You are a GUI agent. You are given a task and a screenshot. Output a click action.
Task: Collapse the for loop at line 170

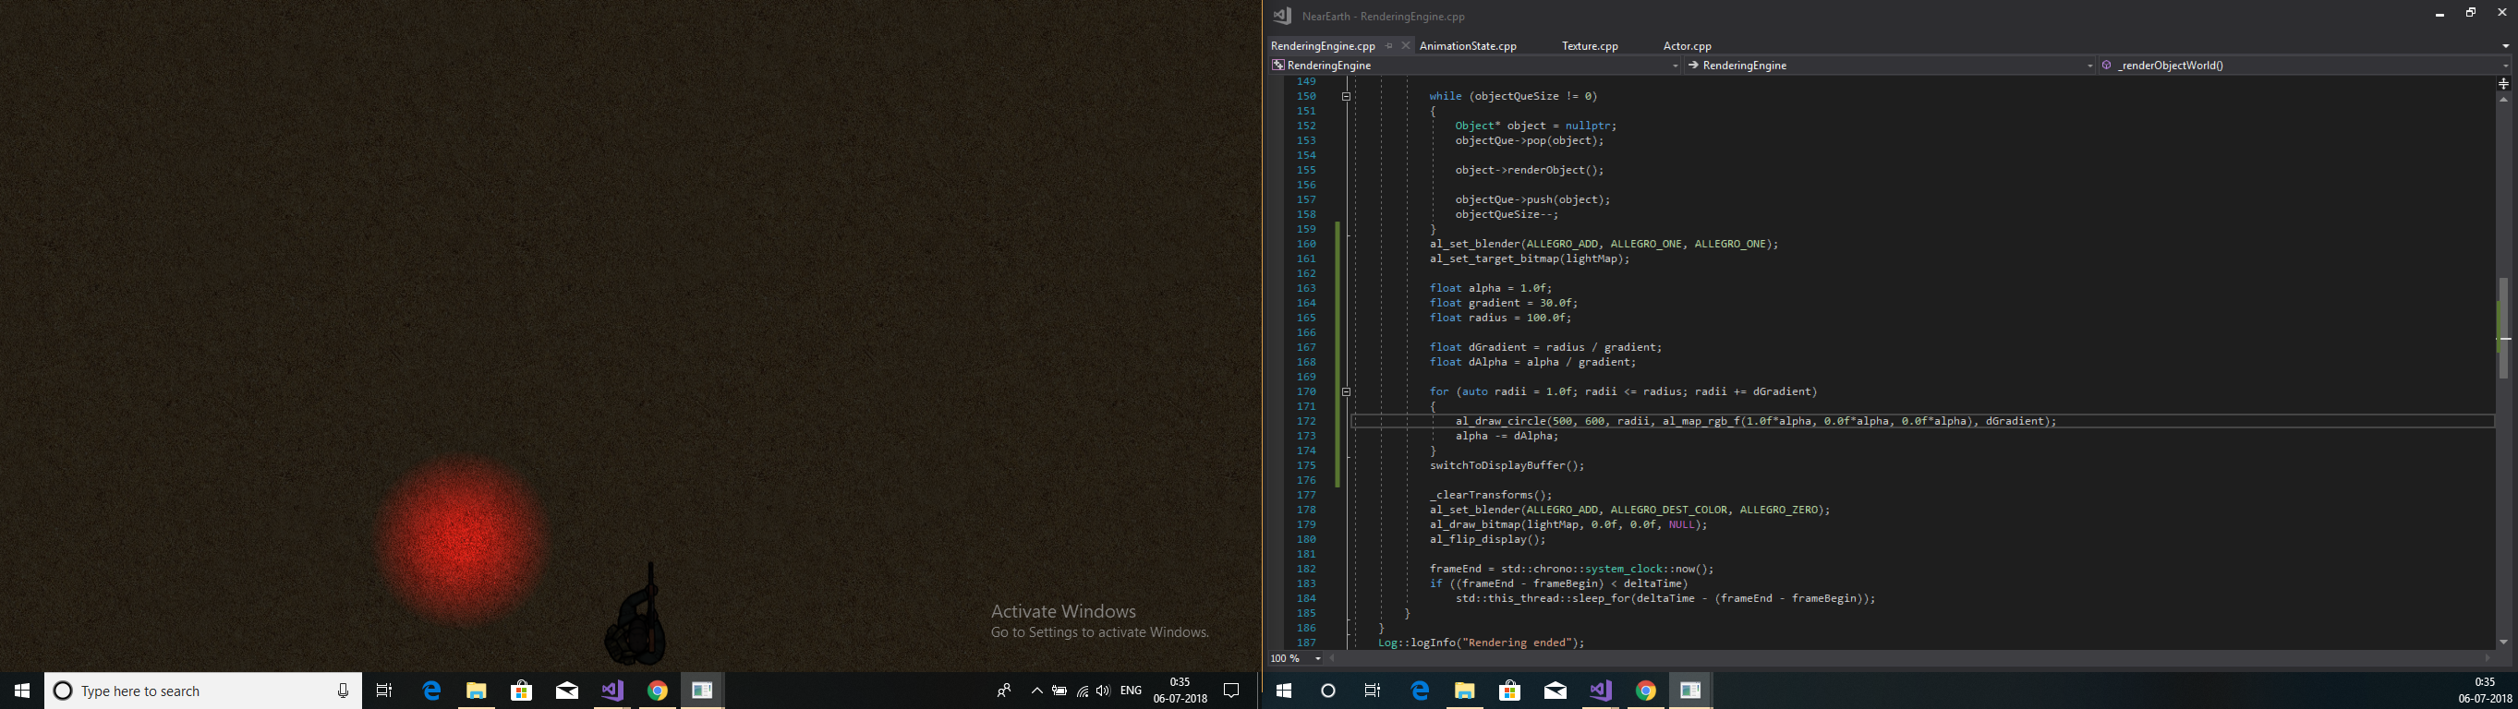coord(1346,391)
